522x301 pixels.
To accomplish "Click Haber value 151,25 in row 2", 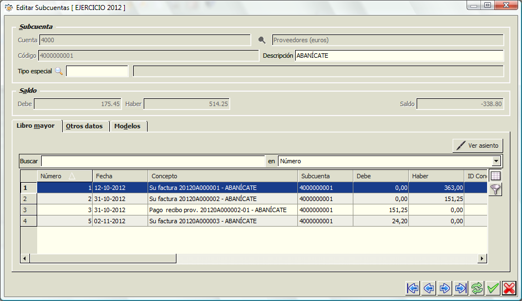I will [x=437, y=199].
